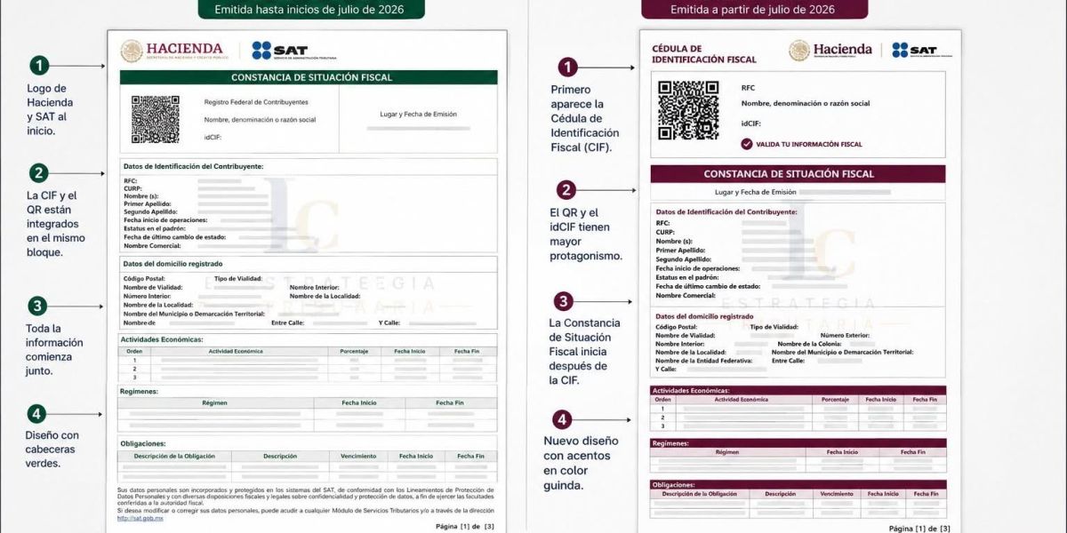
Task: Click 'Registro Federal de Contribuyentes' text
Action: tap(256, 102)
